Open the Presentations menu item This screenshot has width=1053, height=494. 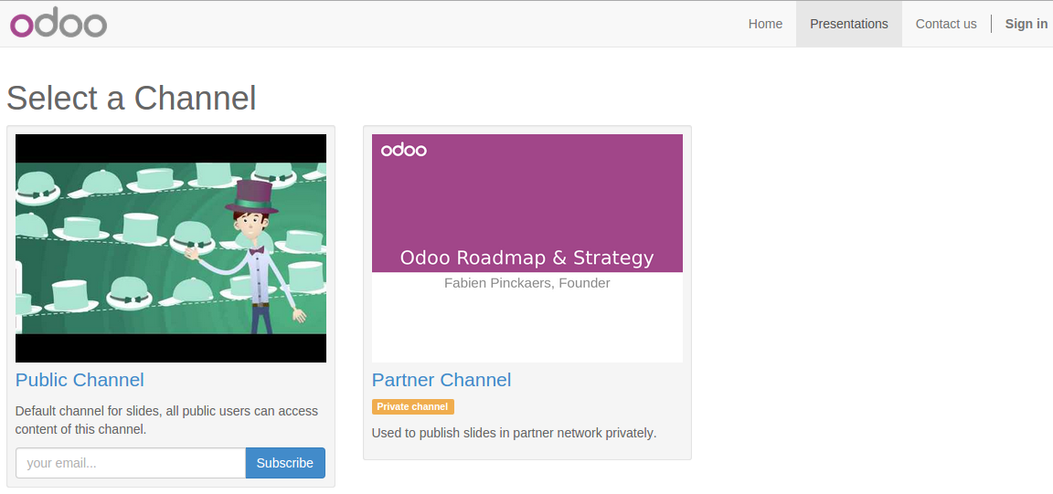[x=848, y=24]
